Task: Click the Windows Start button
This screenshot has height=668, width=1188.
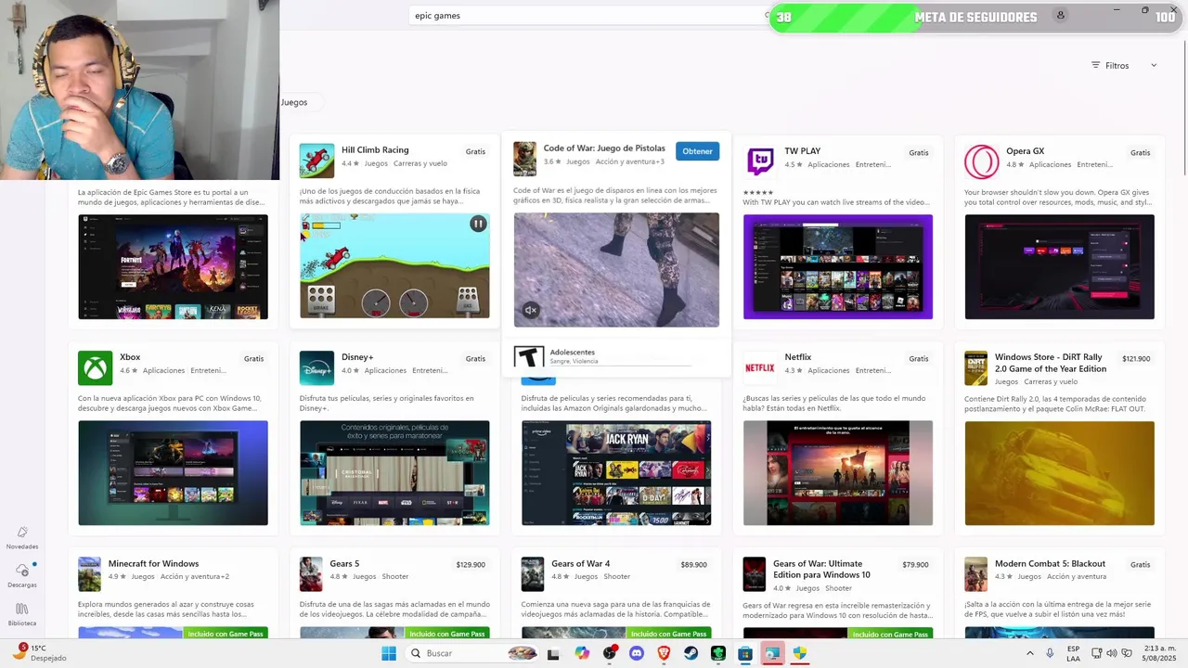Action: pos(389,653)
